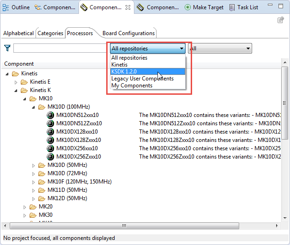Open the Components tab beside Outline
The image size is (290, 245).
pos(55,7)
